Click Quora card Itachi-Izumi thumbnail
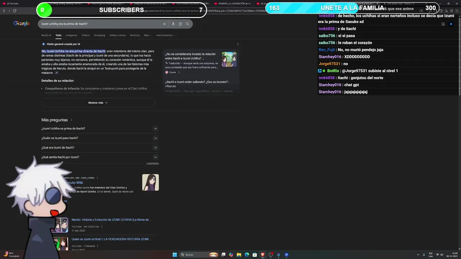The image size is (461, 259). pyautogui.click(x=229, y=59)
